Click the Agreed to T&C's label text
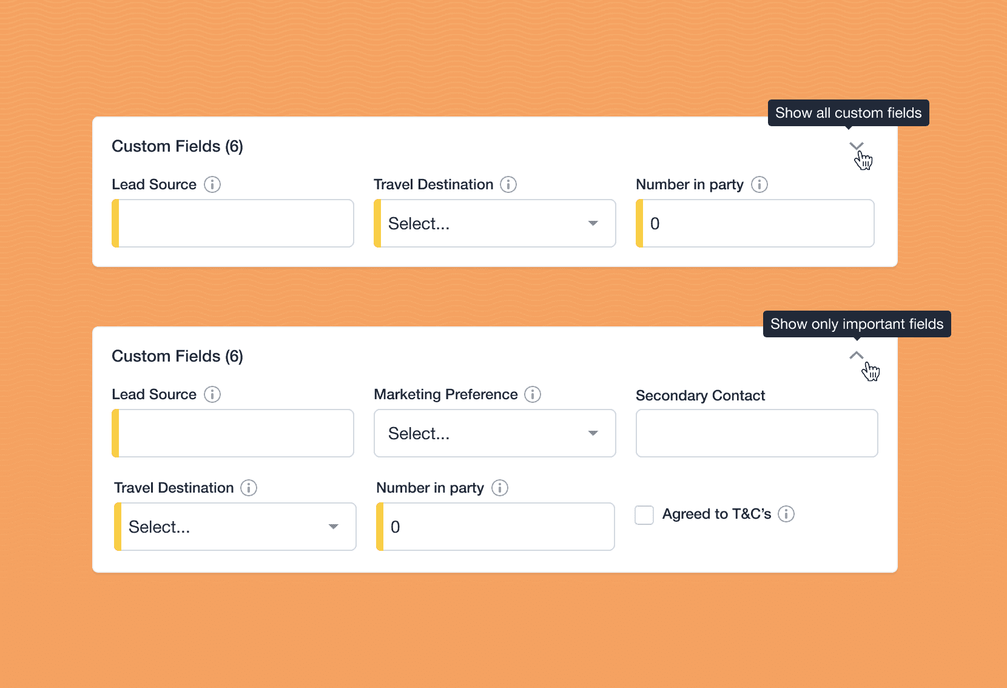This screenshot has height=688, width=1007. coord(716,514)
